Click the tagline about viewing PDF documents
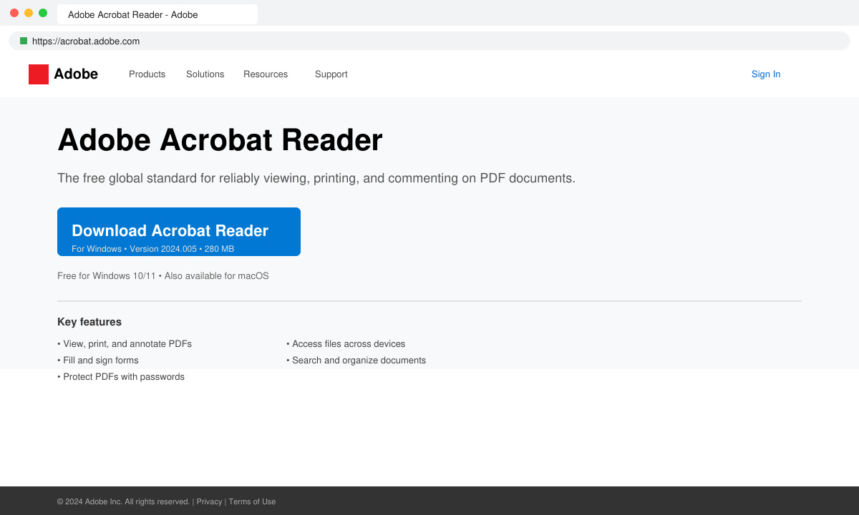This screenshot has height=515, width=859. click(316, 178)
